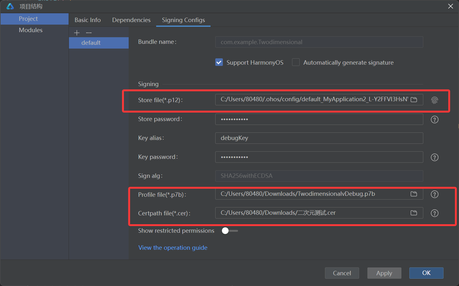Open help for Certpath file

[x=435, y=213]
